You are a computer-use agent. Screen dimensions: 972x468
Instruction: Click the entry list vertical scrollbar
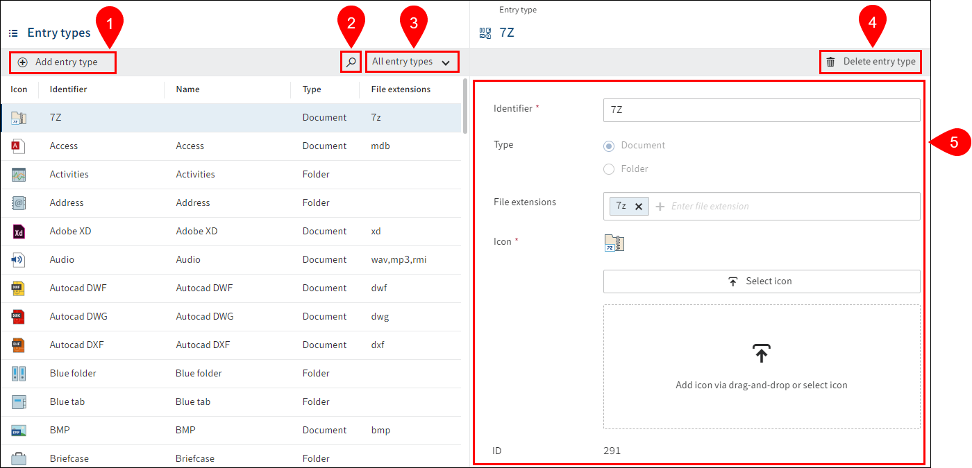(465, 107)
